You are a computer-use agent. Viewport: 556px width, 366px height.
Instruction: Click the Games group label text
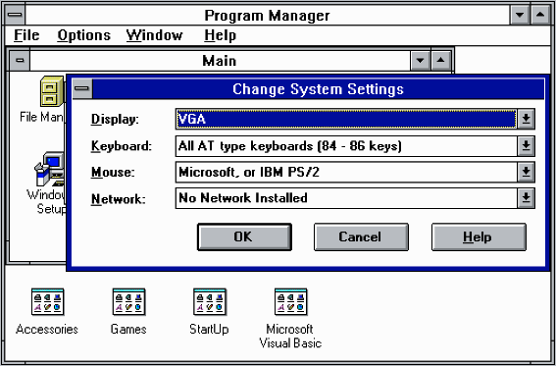[x=128, y=329]
